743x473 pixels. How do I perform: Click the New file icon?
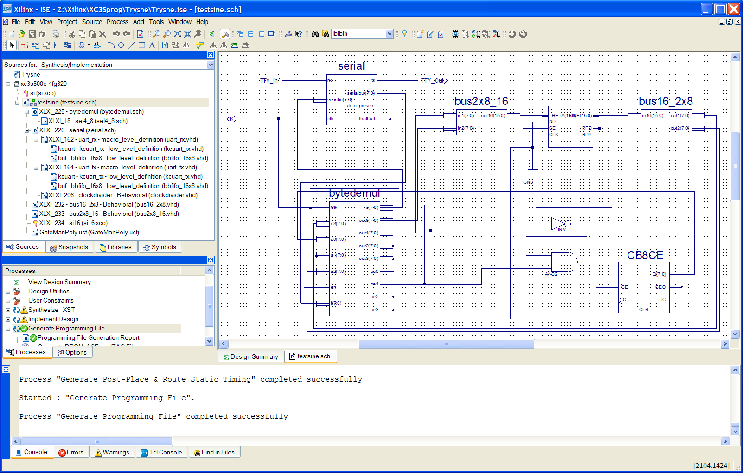(x=12, y=34)
